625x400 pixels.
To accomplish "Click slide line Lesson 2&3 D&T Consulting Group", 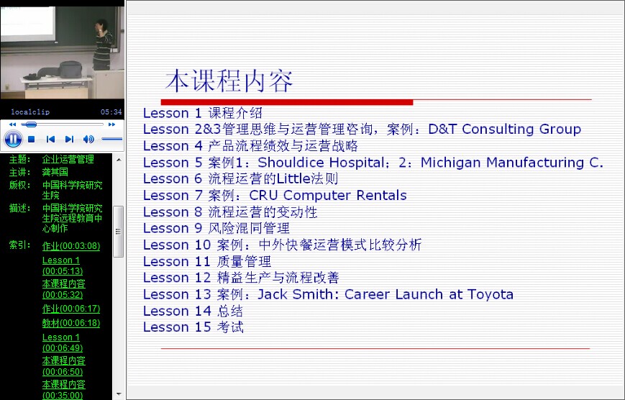I will 362,129.
